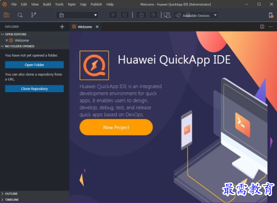Image resolution: width=277 pixels, height=203 pixels.
Task: Open the Explorer view icon
Action: (6, 15)
